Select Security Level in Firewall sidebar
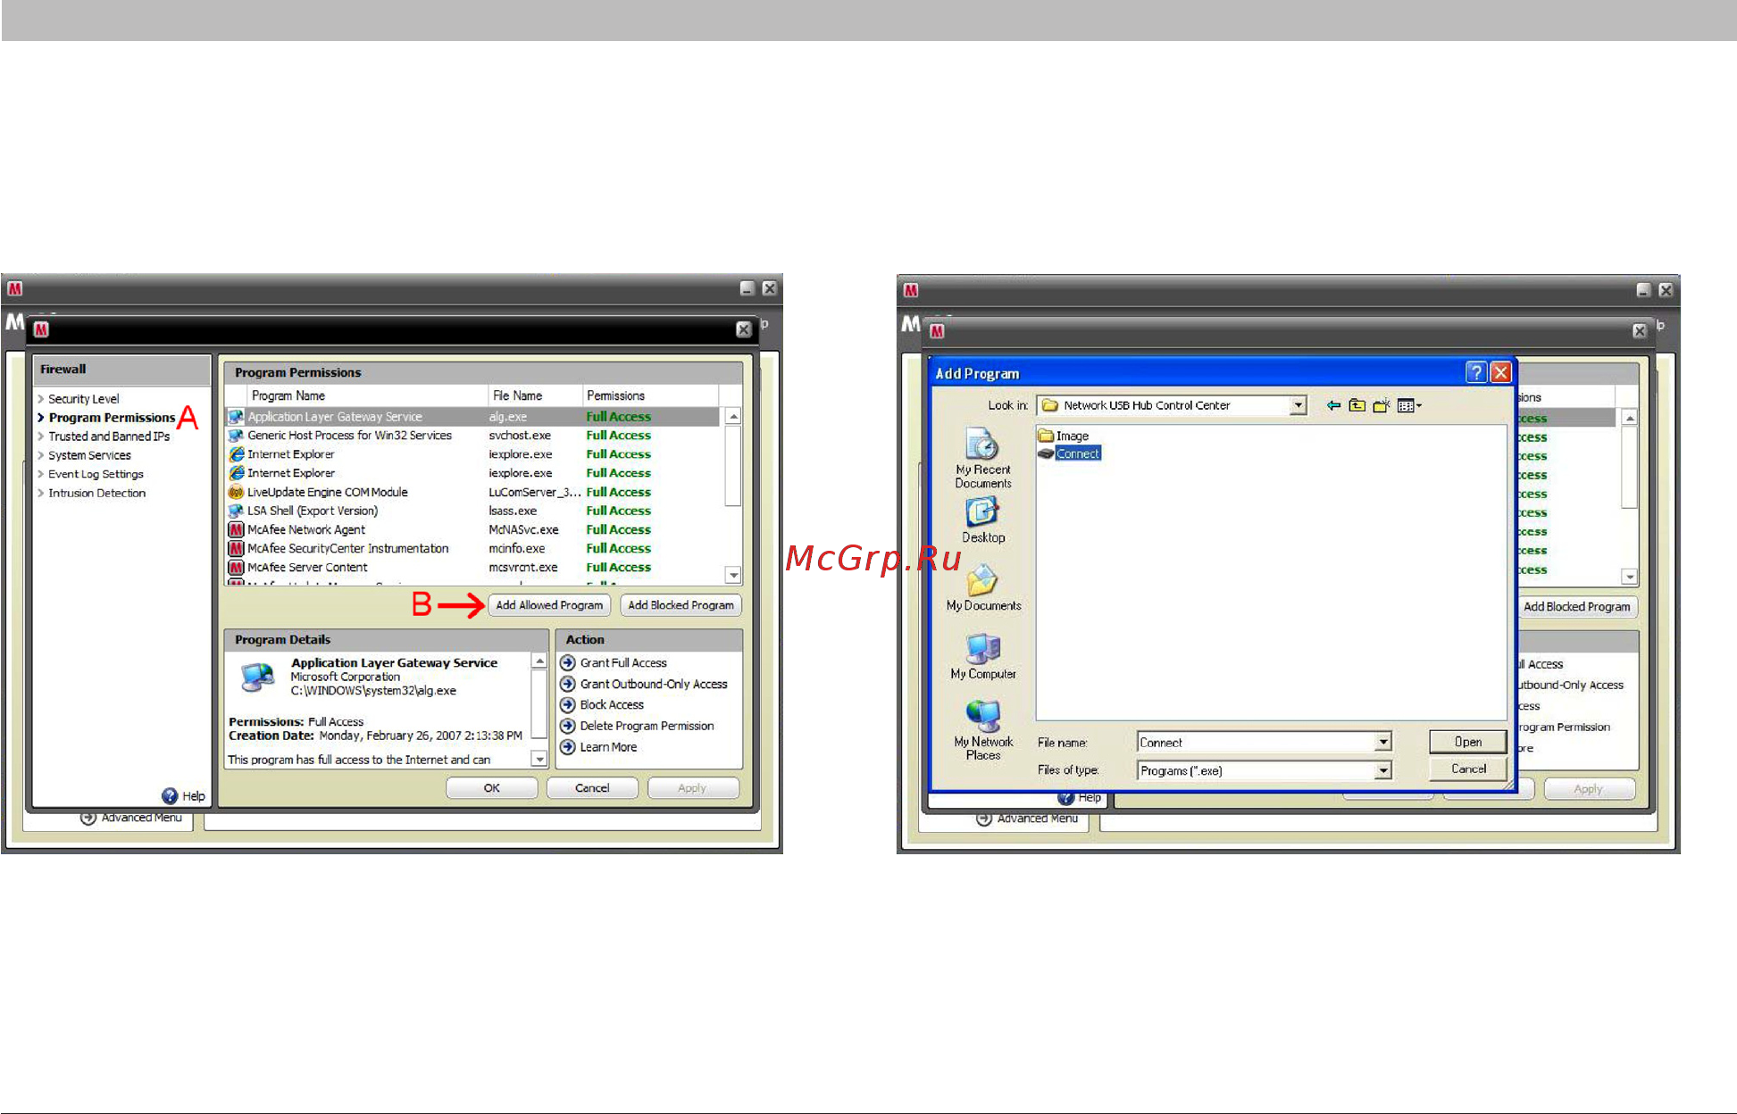Viewport: 1737px width, 1114px height. pyautogui.click(x=83, y=399)
